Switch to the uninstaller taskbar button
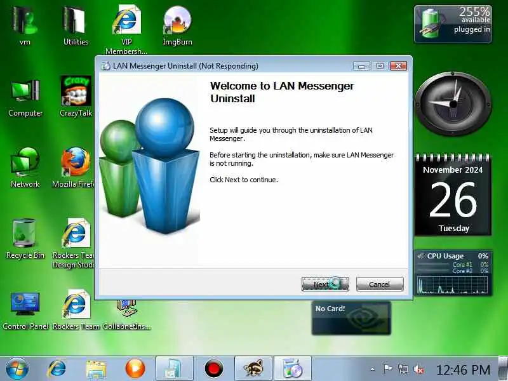This screenshot has width=508, height=381. pyautogui.click(x=293, y=369)
